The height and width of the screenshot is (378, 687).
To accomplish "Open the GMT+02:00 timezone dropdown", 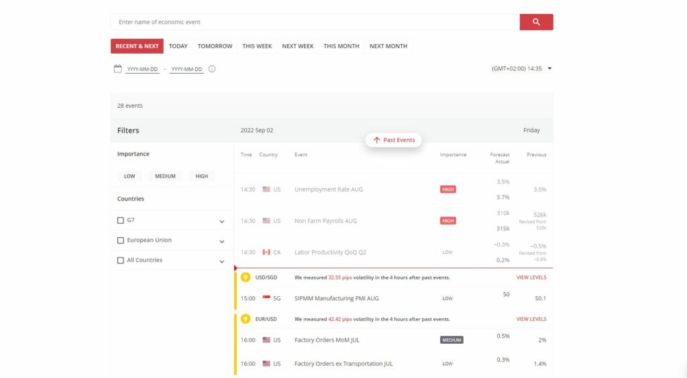I will pos(549,68).
